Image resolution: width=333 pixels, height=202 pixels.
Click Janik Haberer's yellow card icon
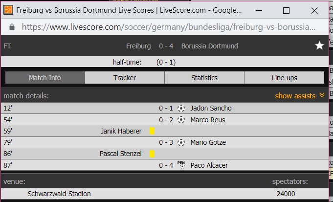pos(152,131)
